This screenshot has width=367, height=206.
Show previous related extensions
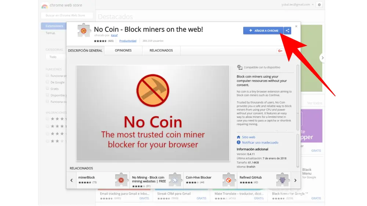point(72,180)
